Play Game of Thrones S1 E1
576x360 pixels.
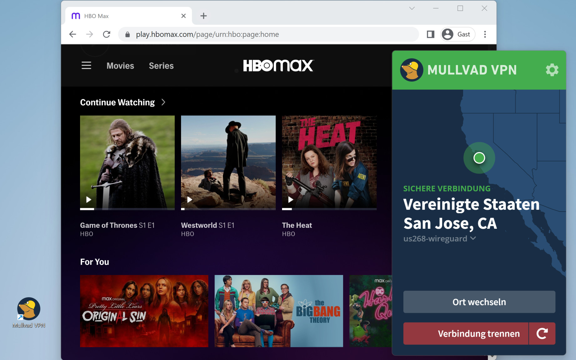point(89,199)
